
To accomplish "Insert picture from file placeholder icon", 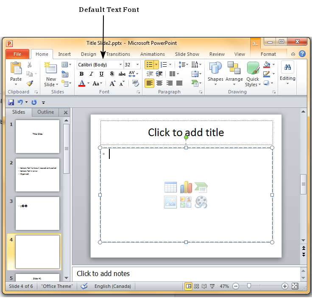I will tap(170, 202).
